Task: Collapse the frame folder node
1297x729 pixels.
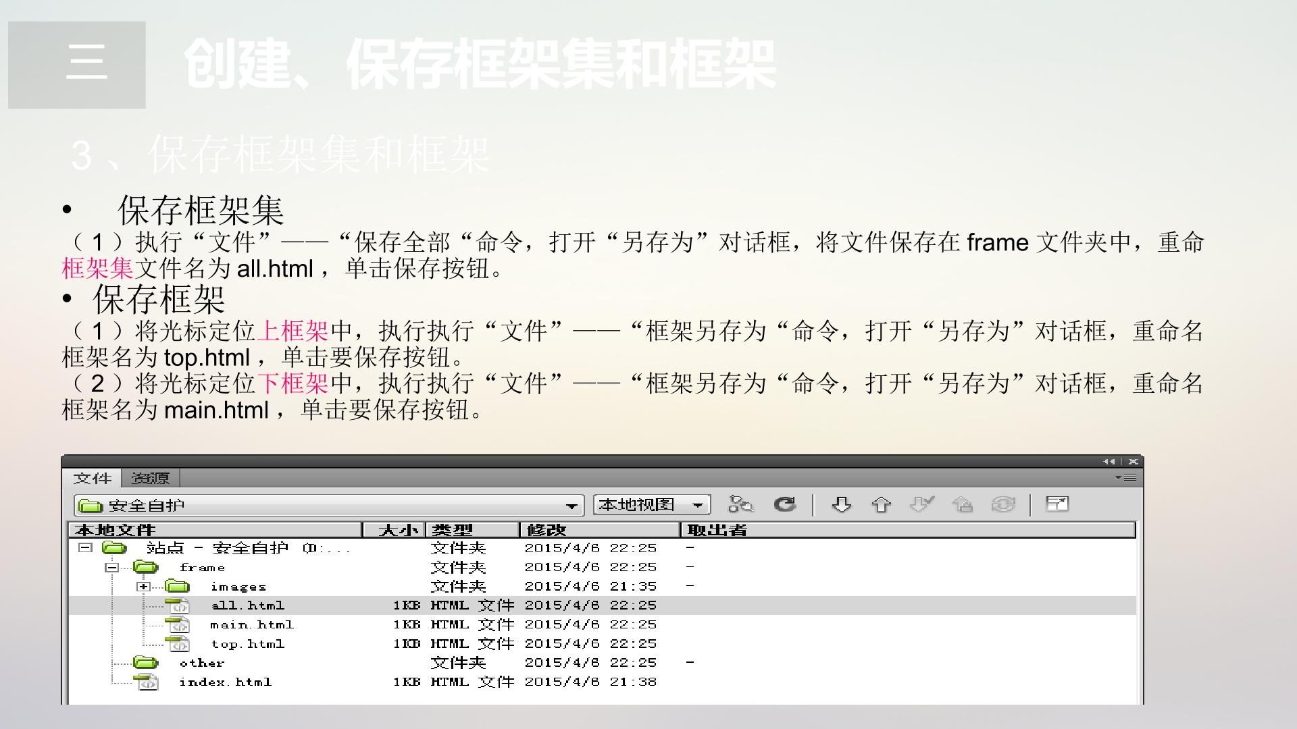Action: (111, 567)
